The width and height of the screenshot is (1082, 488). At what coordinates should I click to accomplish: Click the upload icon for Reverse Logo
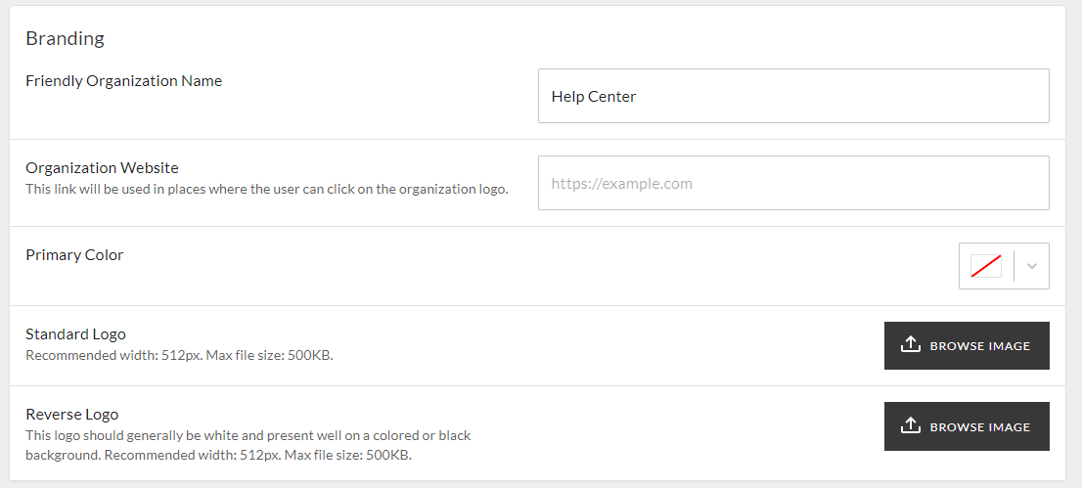(x=911, y=425)
